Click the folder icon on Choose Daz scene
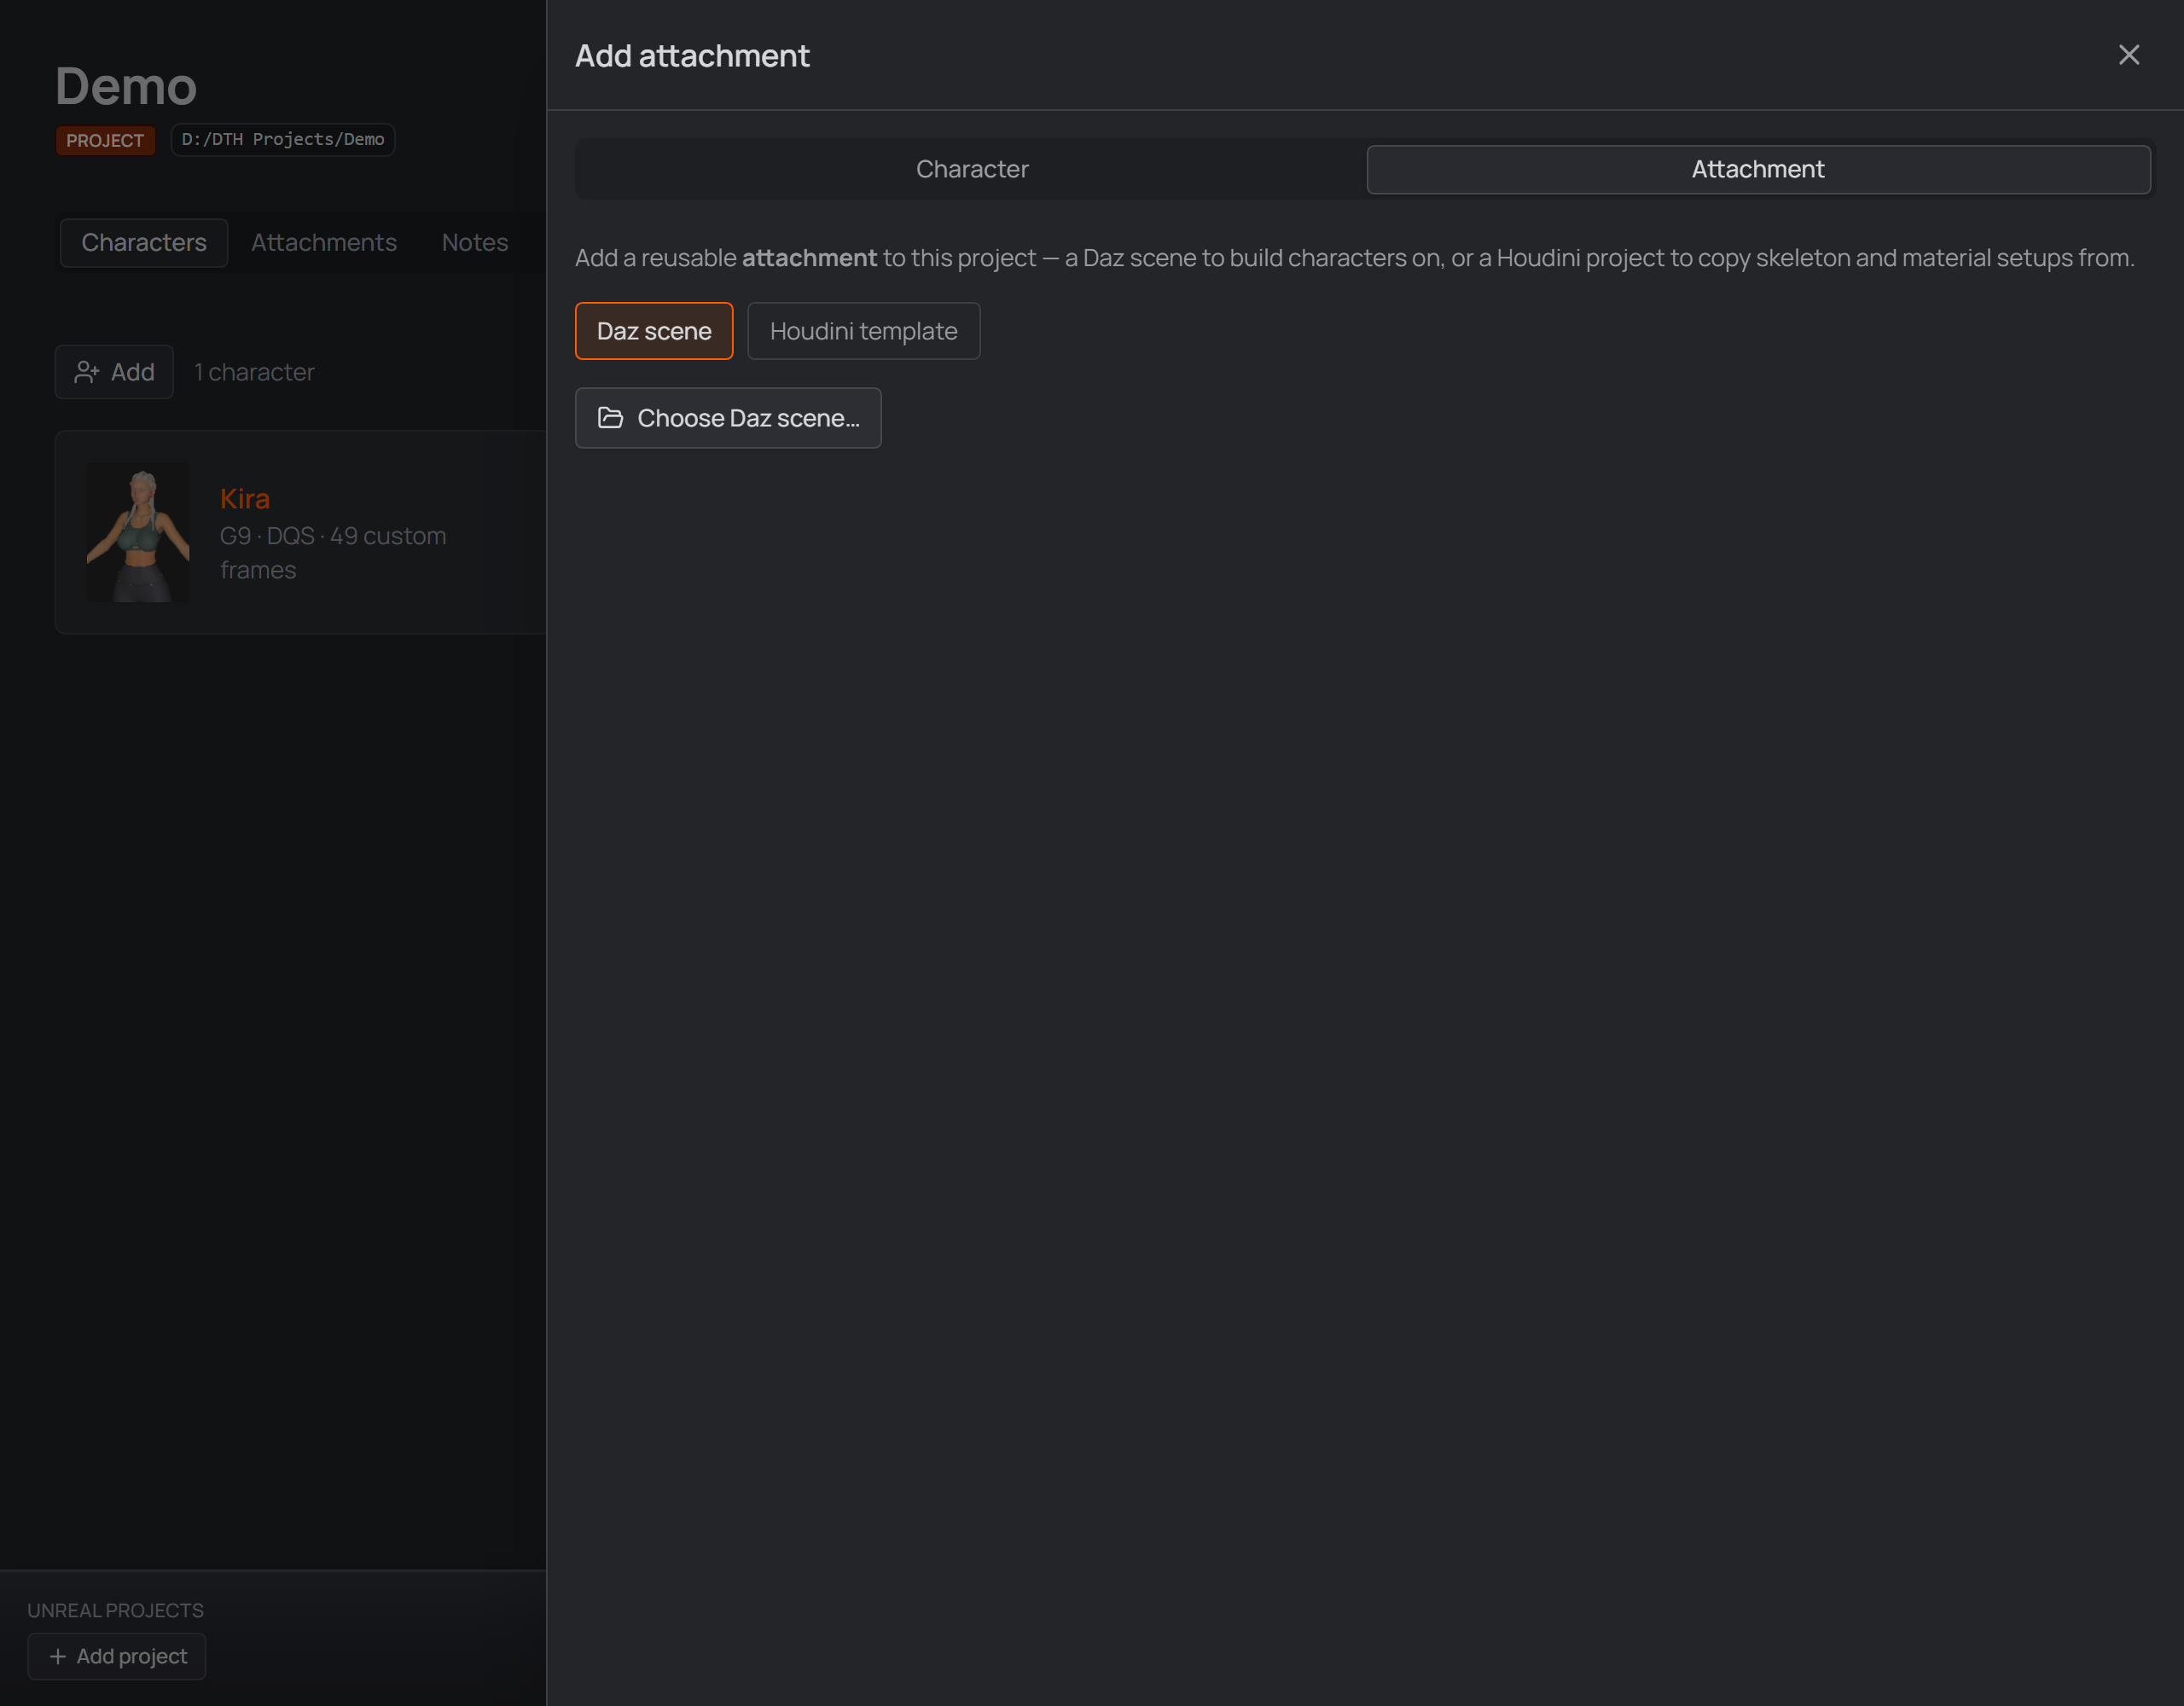This screenshot has height=1706, width=2184. pos(610,418)
